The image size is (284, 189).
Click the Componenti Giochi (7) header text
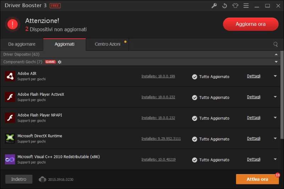tap(23, 62)
